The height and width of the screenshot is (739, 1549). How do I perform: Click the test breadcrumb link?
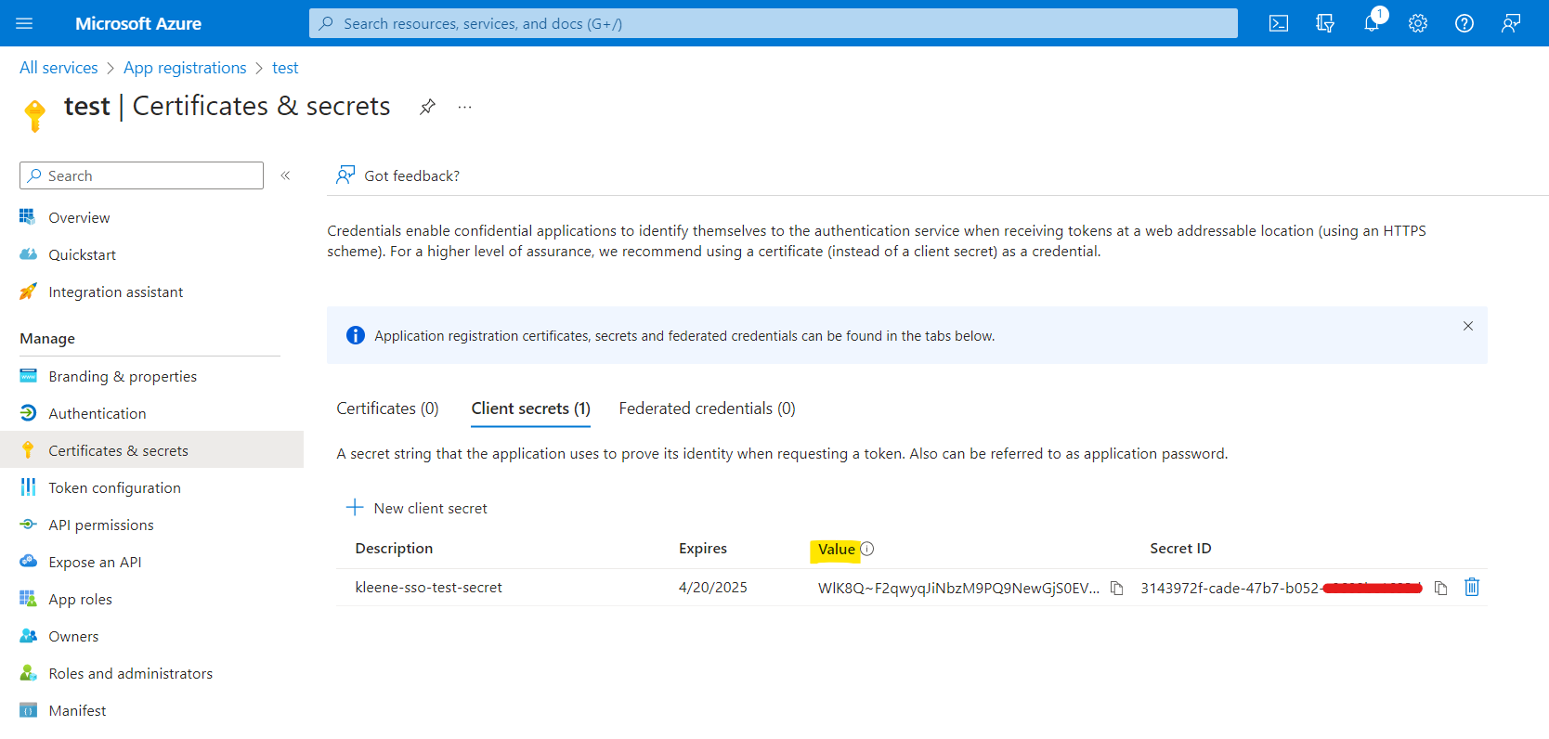[285, 68]
